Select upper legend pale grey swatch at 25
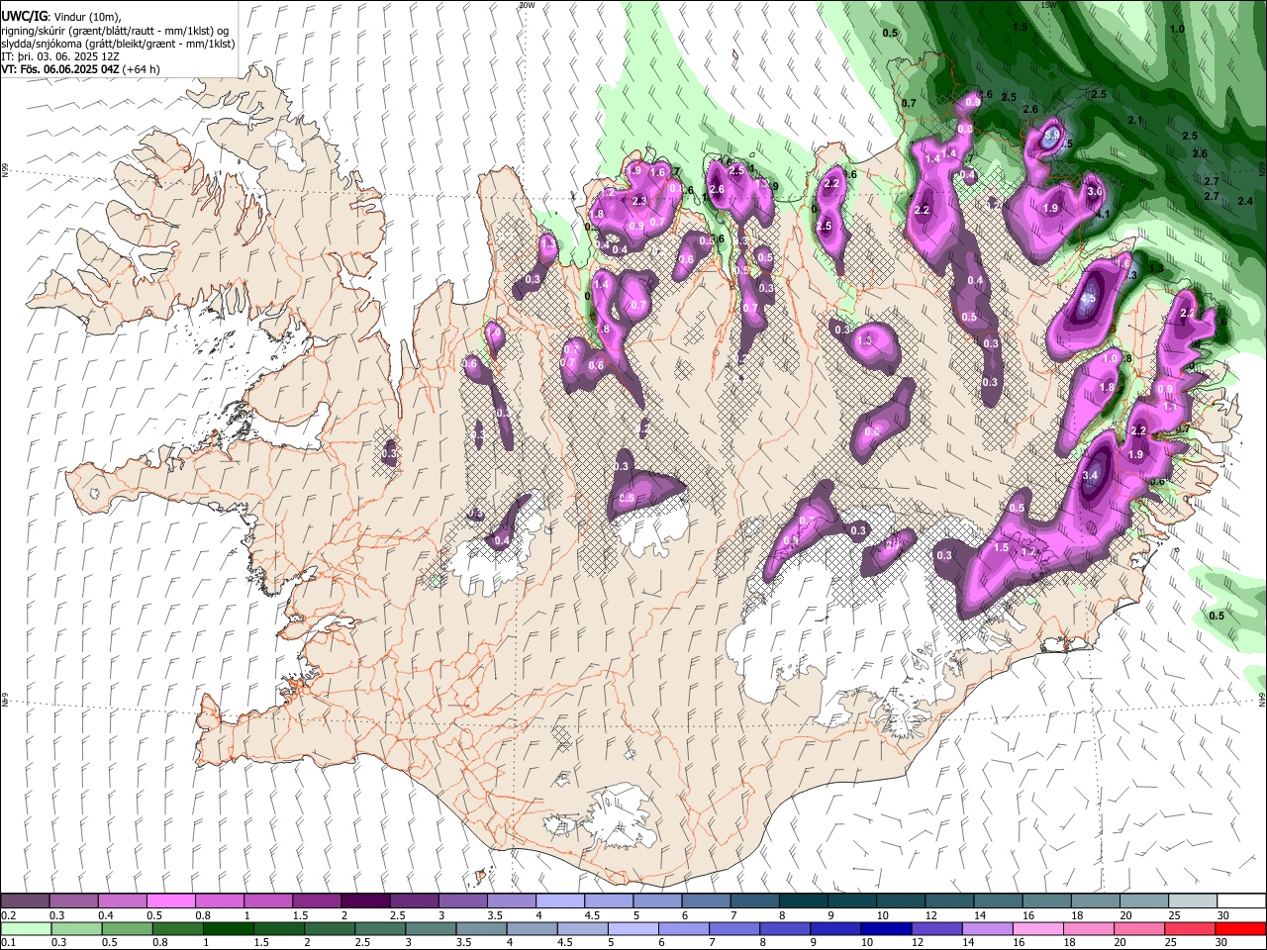The width and height of the screenshot is (1267, 950). [x=1193, y=902]
